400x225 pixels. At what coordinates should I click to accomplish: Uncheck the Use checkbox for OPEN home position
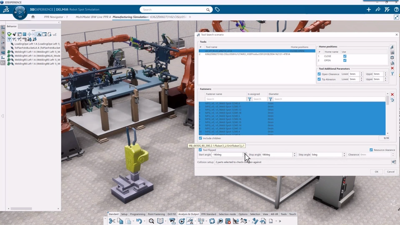click(x=345, y=60)
